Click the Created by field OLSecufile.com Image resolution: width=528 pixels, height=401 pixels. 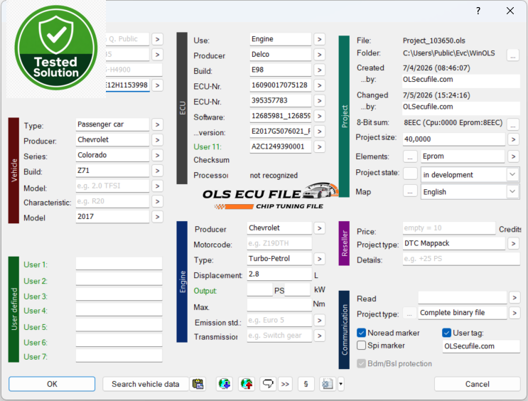click(461, 80)
